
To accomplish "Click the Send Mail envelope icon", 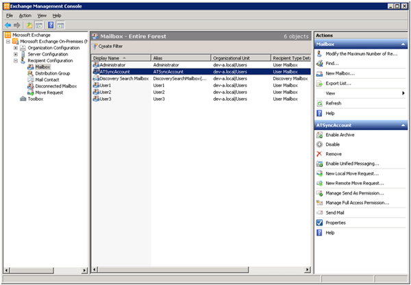I will [x=319, y=212].
